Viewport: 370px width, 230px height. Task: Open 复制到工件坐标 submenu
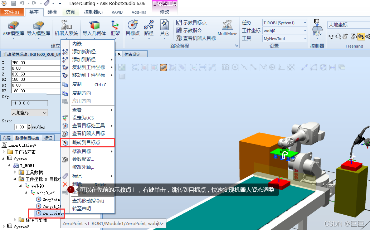[88, 67]
